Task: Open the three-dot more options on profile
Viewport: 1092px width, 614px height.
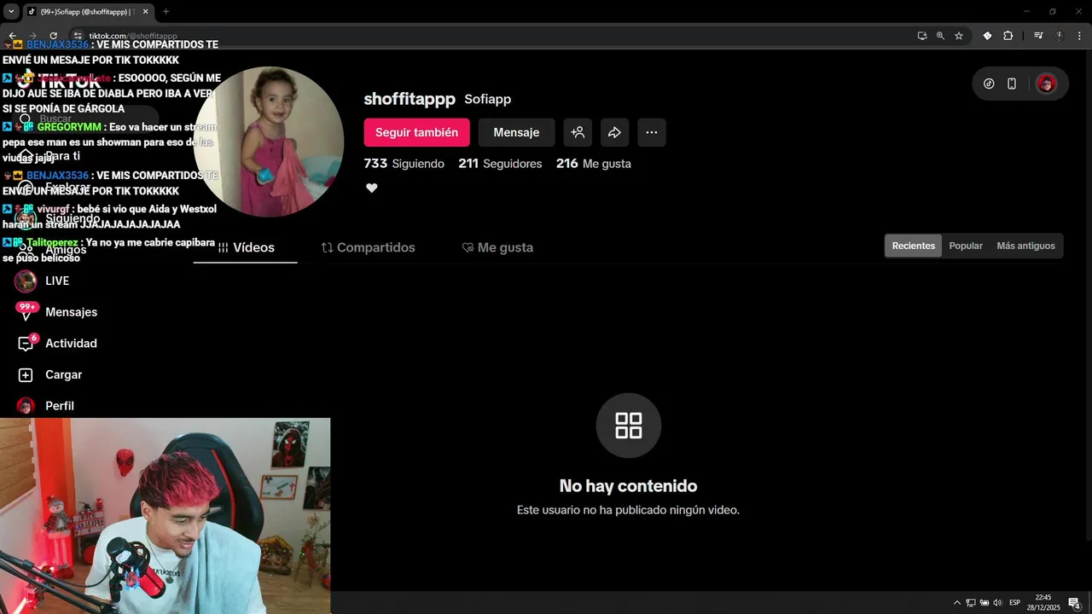Action: point(652,132)
